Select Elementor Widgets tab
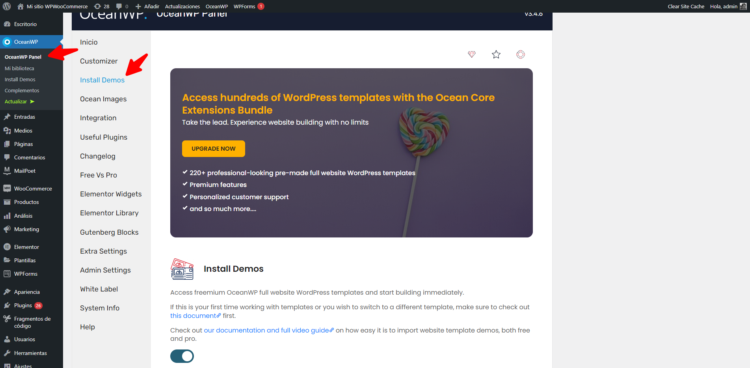 pos(111,194)
